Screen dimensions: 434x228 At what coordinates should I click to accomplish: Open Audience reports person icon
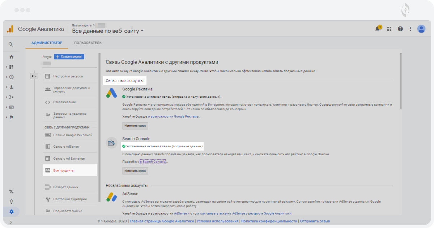coord(11,87)
